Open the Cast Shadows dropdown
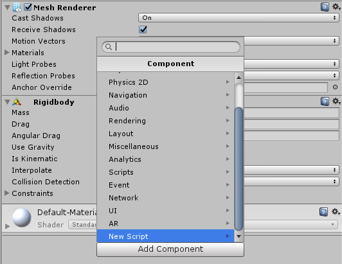This screenshot has width=342, height=264. click(x=239, y=17)
